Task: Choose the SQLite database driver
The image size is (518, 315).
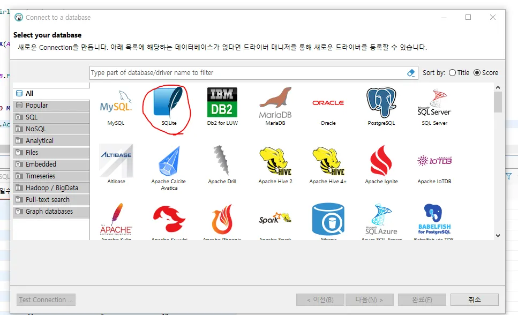Action: click(169, 102)
